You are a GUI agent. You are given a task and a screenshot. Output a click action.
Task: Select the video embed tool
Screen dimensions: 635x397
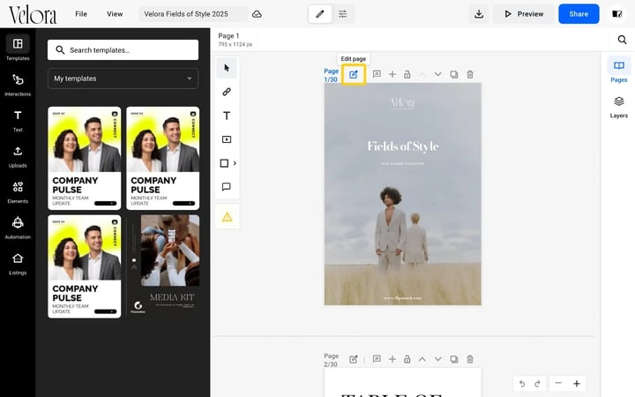click(227, 139)
